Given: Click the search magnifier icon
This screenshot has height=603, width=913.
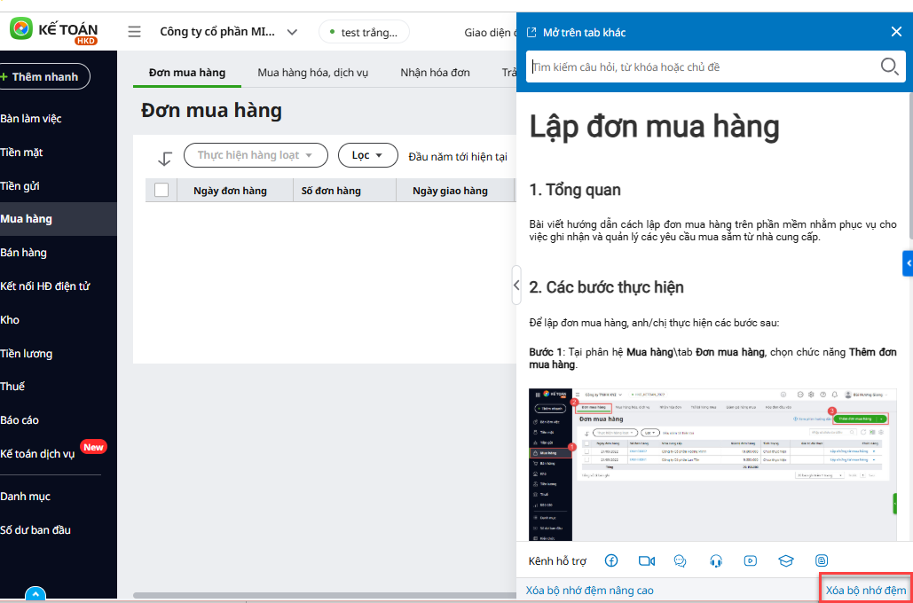Looking at the screenshot, I should pos(889,67).
